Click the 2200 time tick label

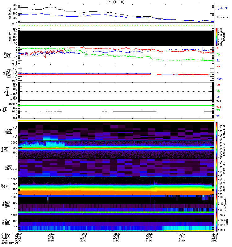tap(214, 241)
